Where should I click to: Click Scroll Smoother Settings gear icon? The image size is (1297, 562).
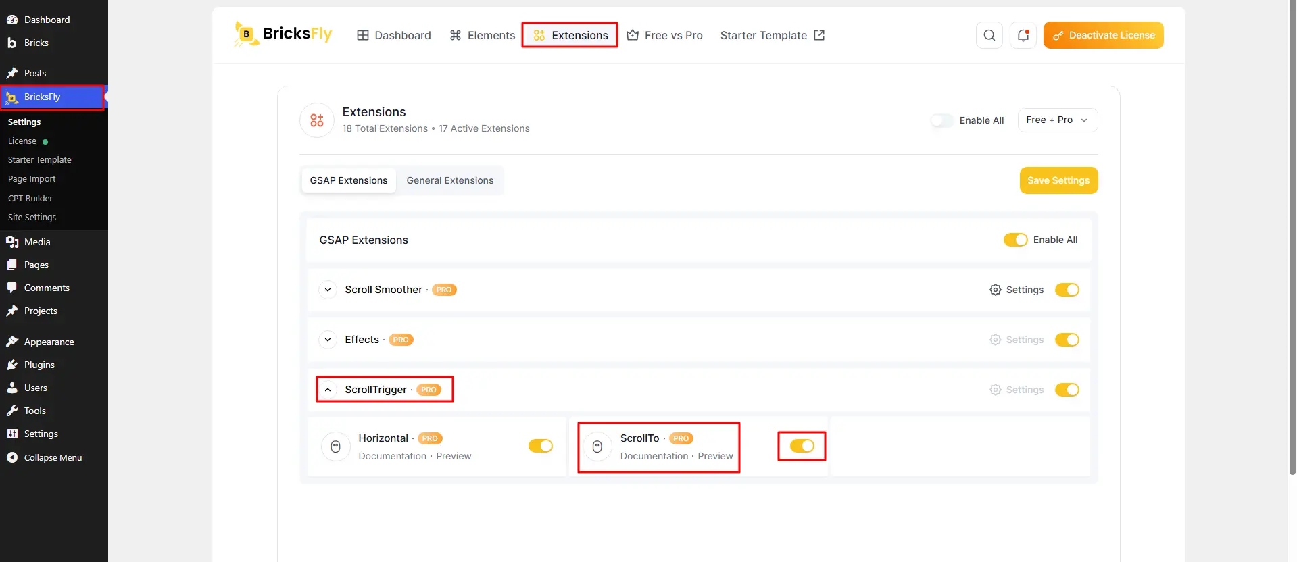tap(995, 290)
